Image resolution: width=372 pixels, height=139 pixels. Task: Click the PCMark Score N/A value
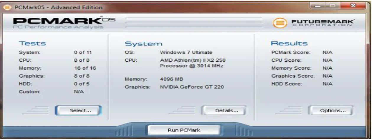(x=327, y=53)
